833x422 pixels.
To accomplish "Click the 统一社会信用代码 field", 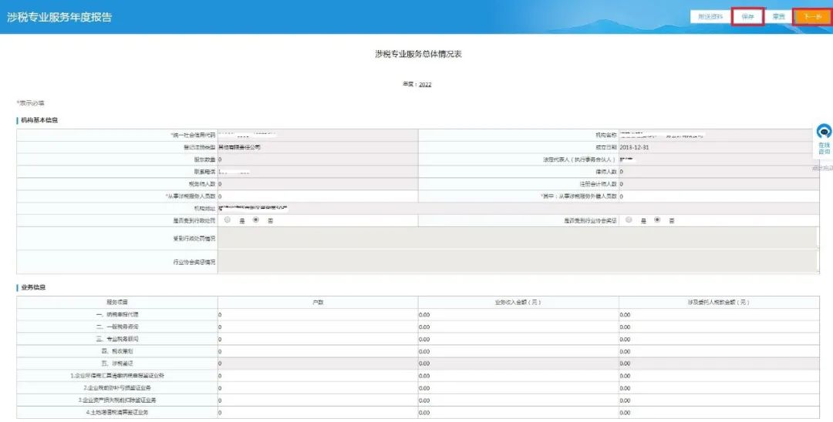I will click(x=318, y=136).
